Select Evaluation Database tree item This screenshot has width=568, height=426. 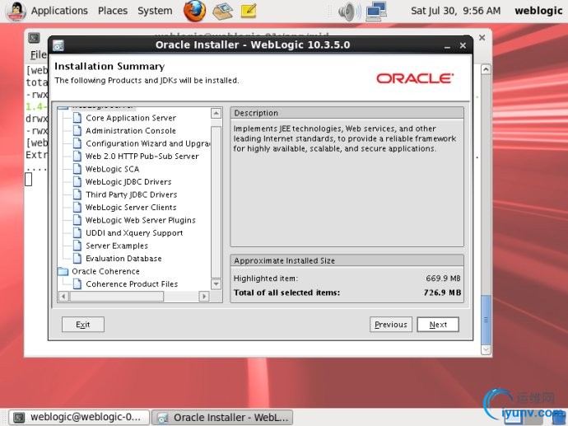coord(123,259)
